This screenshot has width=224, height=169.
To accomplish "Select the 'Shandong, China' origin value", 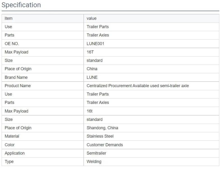I will coord(102,128).
